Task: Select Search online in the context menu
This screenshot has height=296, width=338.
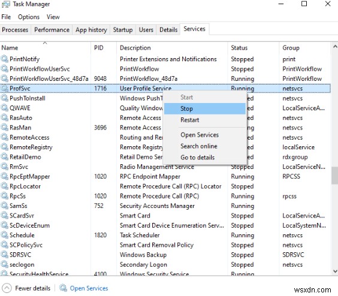Action: point(205,146)
